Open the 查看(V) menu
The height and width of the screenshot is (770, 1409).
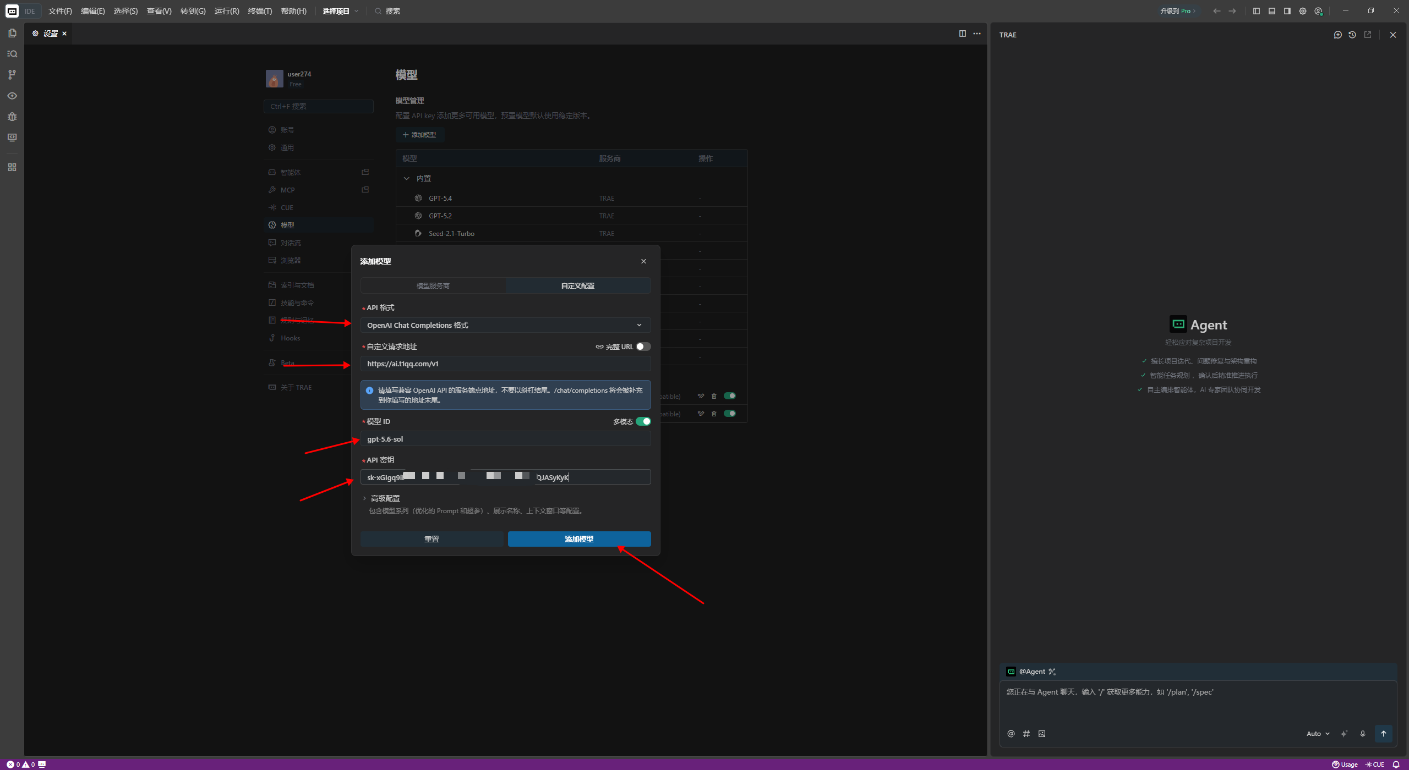point(159,11)
